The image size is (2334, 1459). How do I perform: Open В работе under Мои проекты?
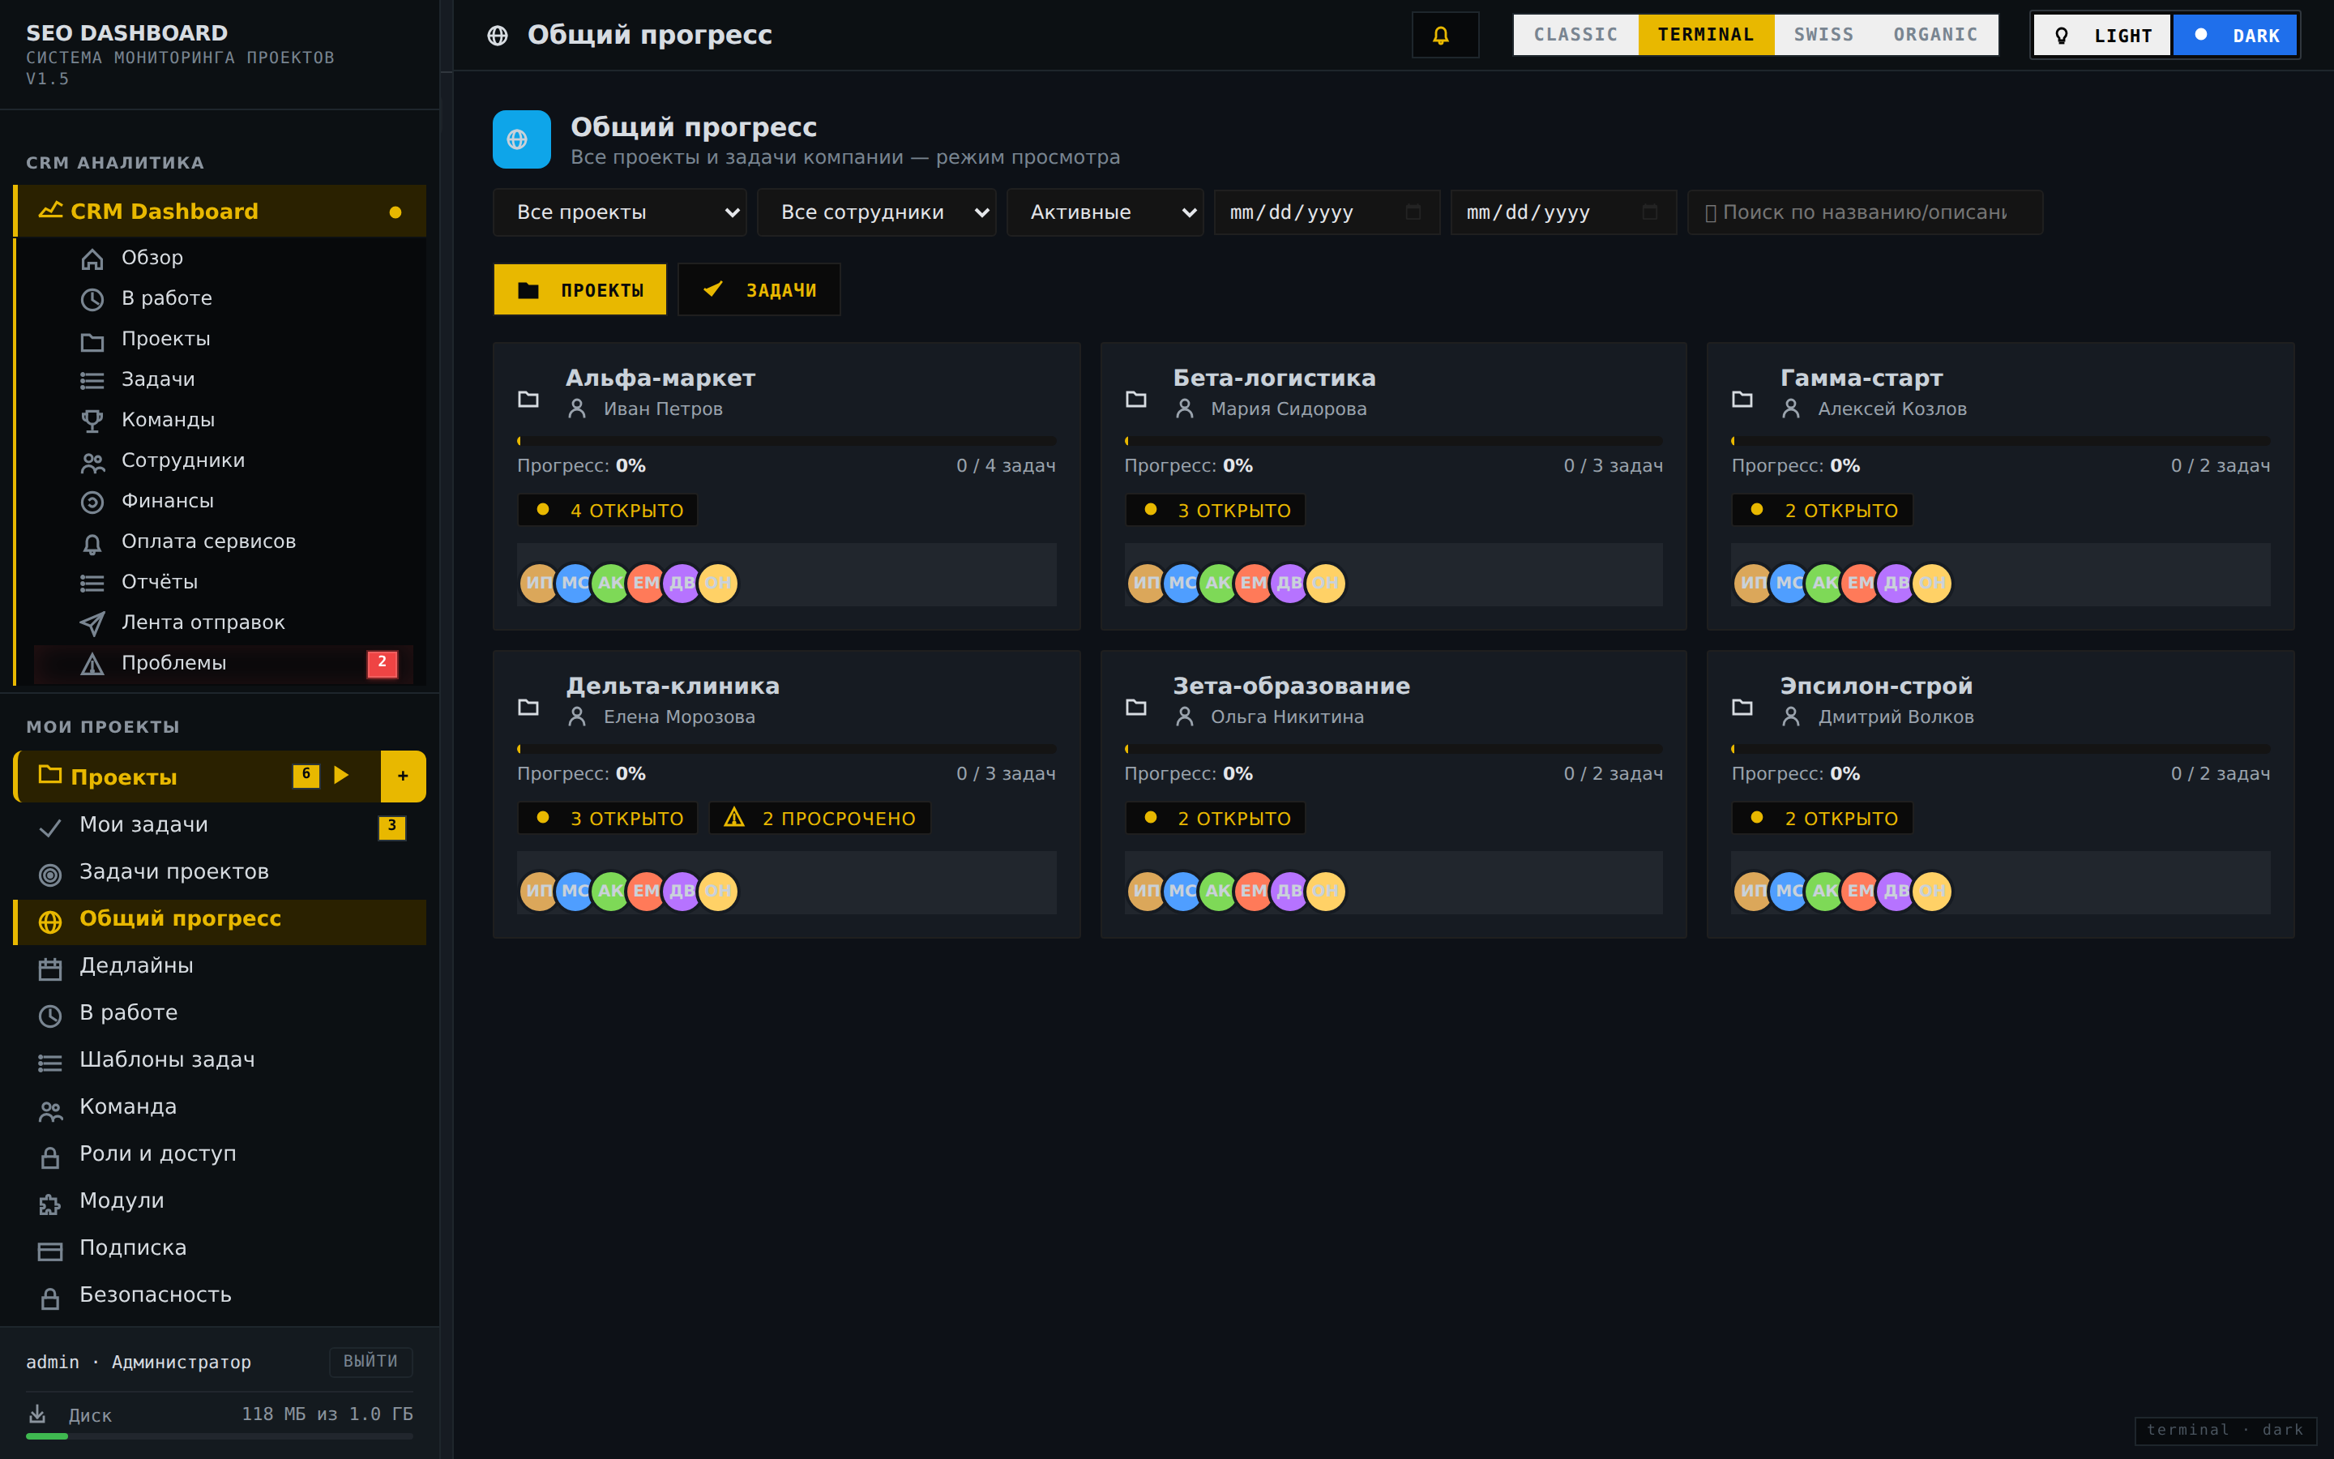[220, 1013]
